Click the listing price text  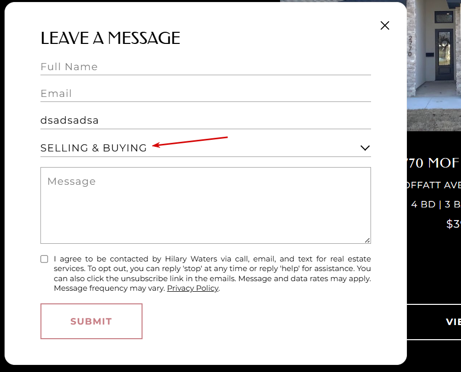(x=453, y=224)
